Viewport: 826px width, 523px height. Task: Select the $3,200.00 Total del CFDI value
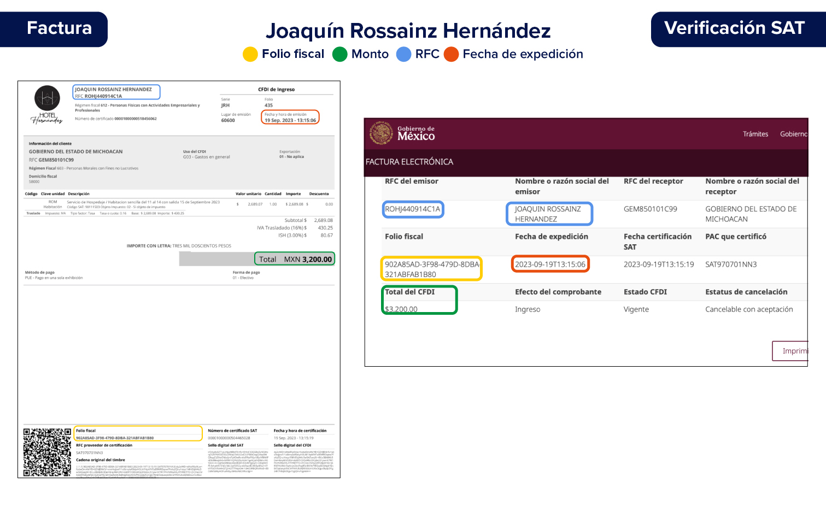[401, 309]
